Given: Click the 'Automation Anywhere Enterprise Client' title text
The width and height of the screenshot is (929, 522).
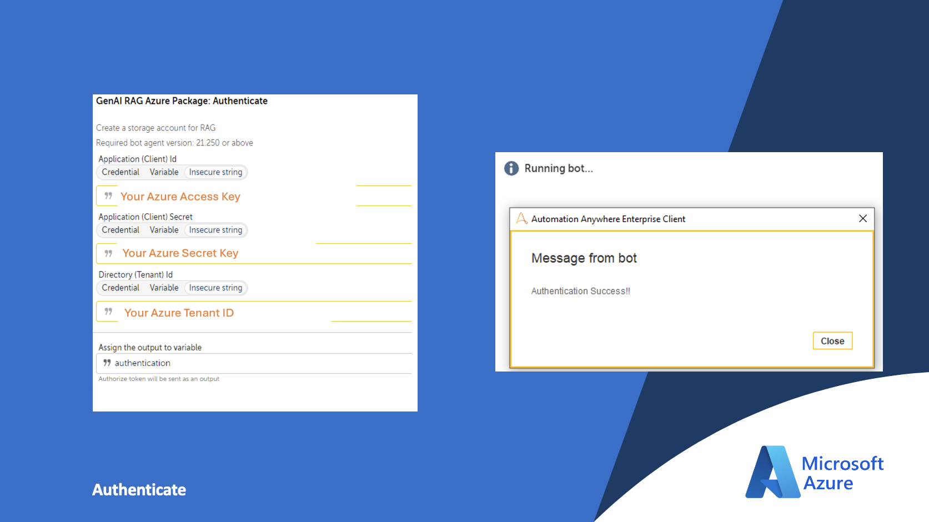Looking at the screenshot, I should 608,219.
